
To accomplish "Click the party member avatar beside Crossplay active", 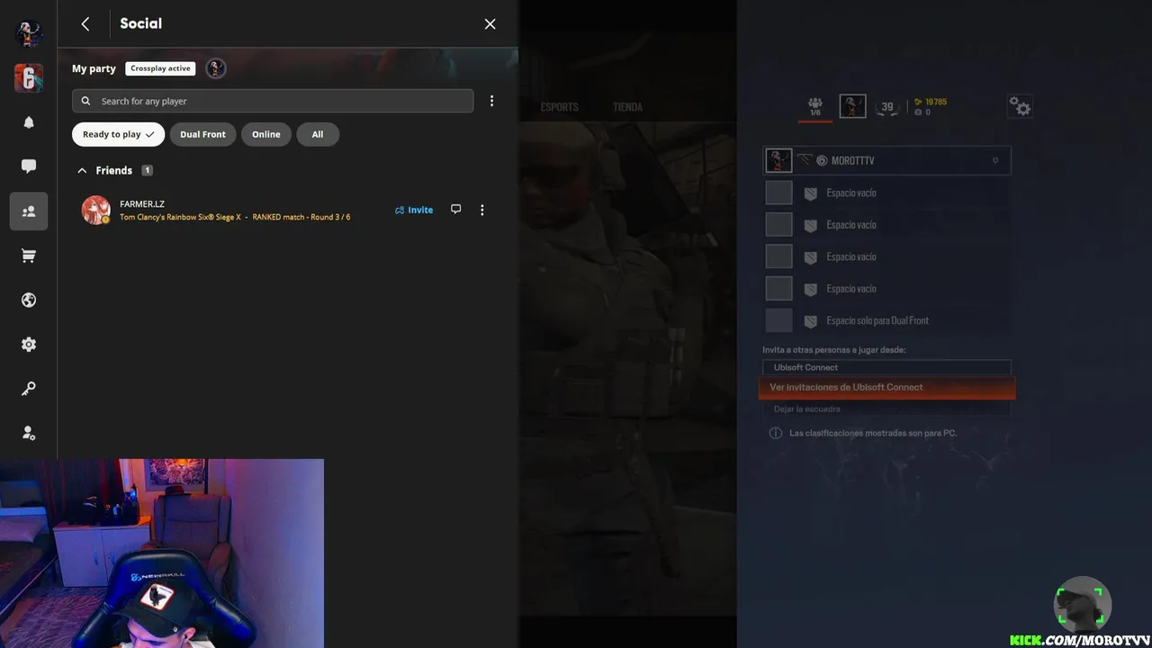I will pos(215,68).
